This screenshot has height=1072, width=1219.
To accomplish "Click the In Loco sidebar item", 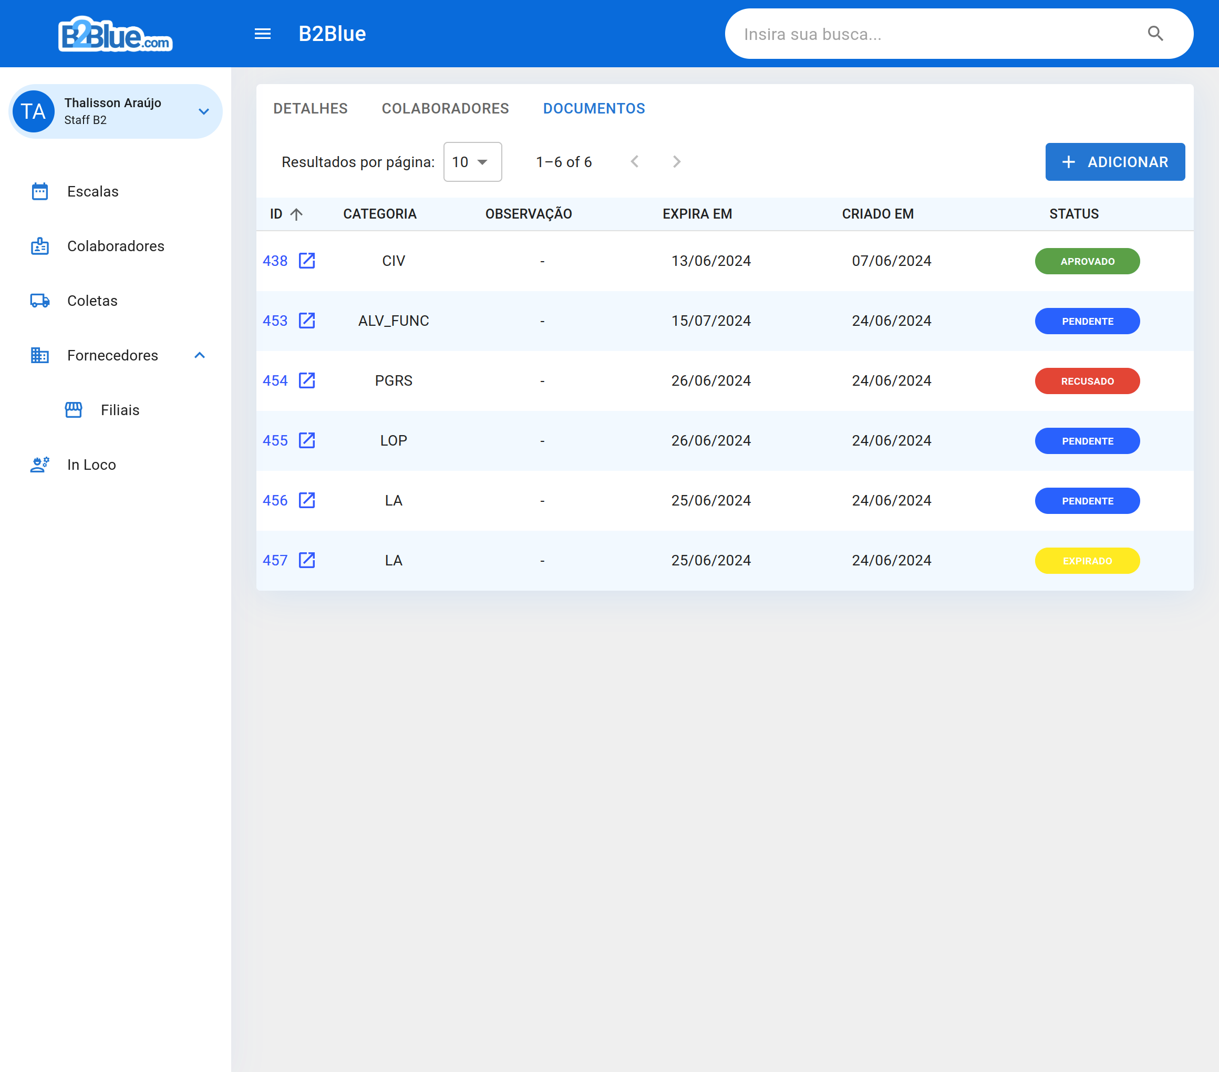I will click(91, 465).
